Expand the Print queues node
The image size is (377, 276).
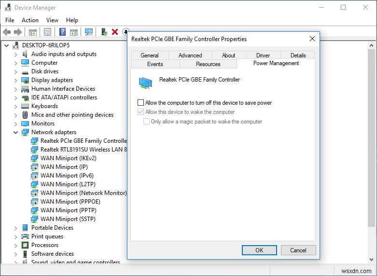tap(15, 237)
